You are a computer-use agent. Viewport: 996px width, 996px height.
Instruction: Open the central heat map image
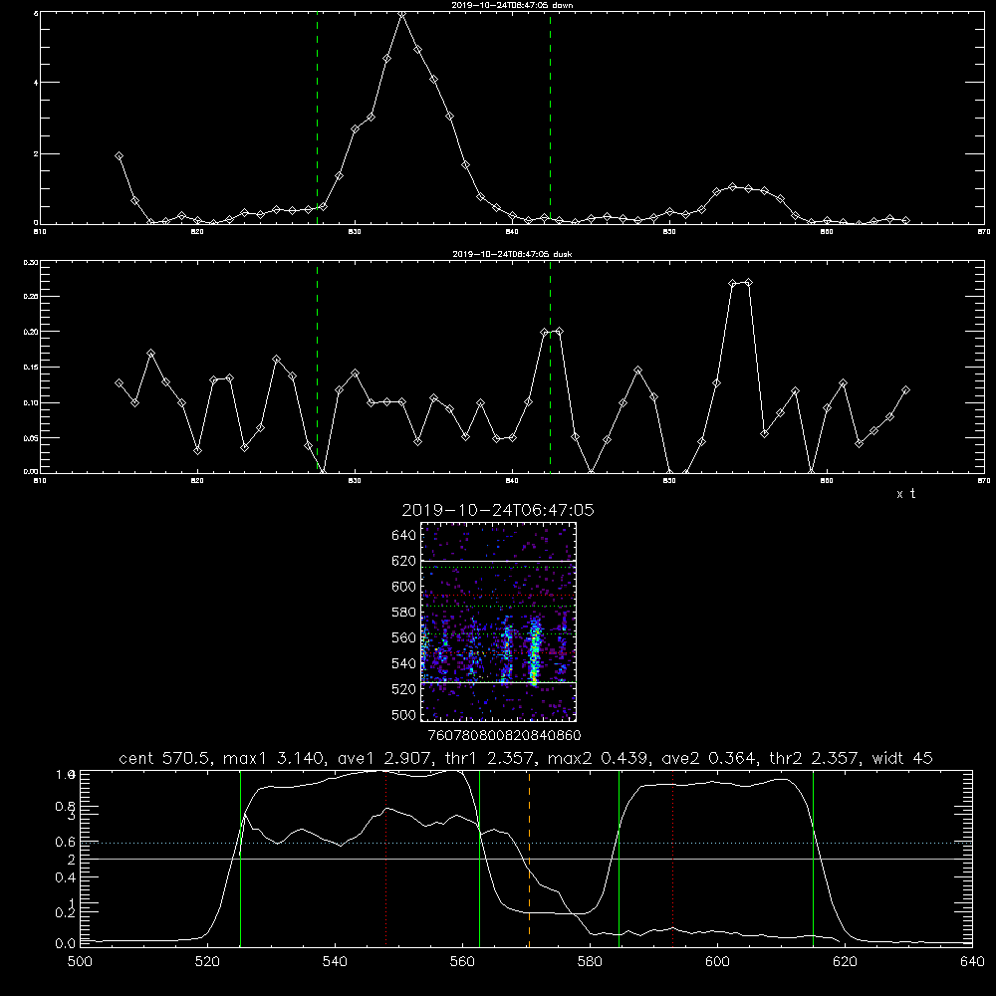coord(498,622)
